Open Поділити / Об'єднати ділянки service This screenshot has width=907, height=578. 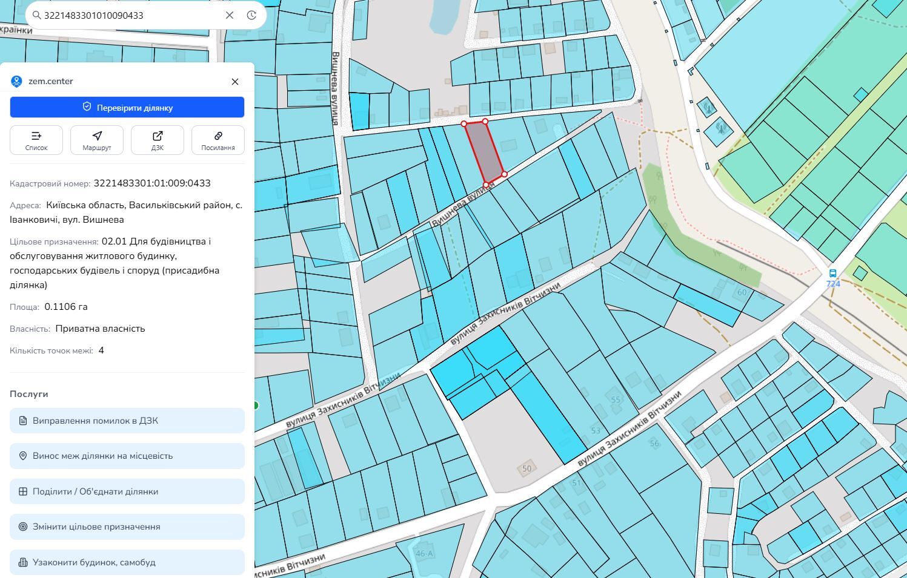127,491
